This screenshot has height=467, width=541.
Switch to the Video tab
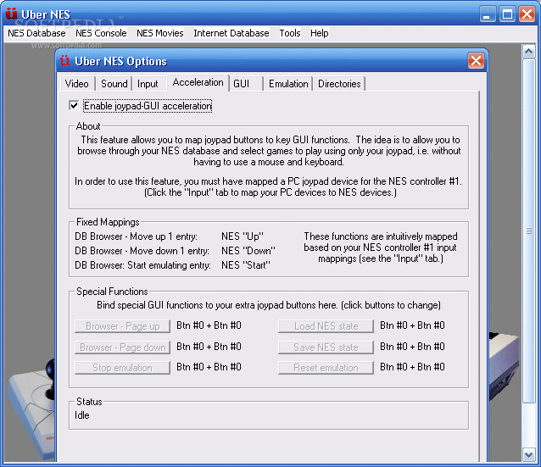tap(77, 84)
